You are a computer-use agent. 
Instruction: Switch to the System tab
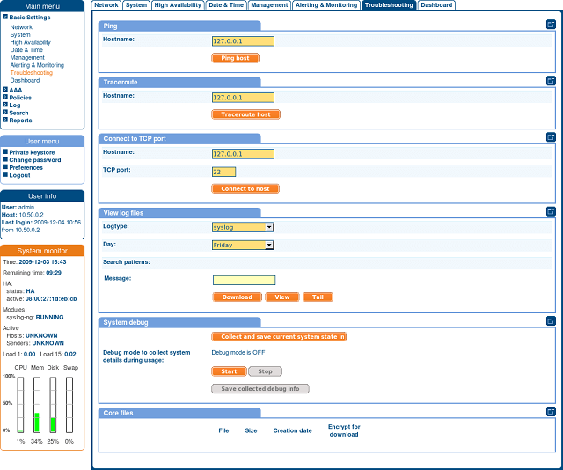click(136, 5)
